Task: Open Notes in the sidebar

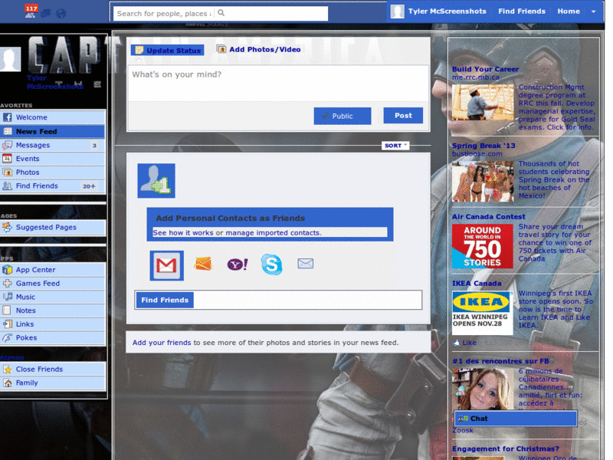Action: pos(53,310)
